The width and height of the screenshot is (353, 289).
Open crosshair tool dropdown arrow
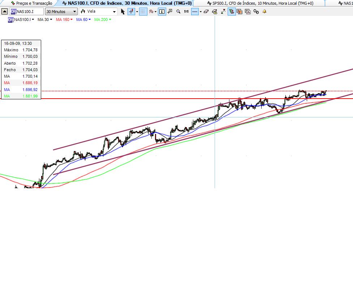(x=137, y=12)
